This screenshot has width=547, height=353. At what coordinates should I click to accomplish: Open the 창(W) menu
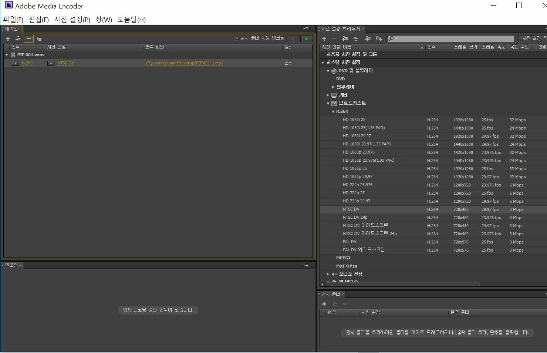(104, 20)
